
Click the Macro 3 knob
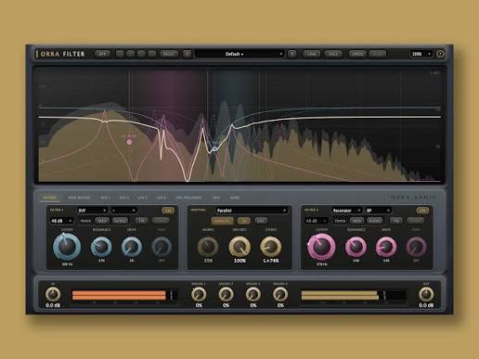[253, 294]
